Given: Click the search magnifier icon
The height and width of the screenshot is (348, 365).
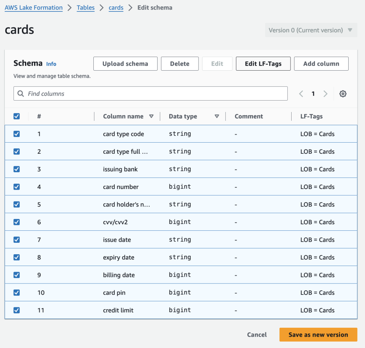Looking at the screenshot, I should pyautogui.click(x=21, y=94).
